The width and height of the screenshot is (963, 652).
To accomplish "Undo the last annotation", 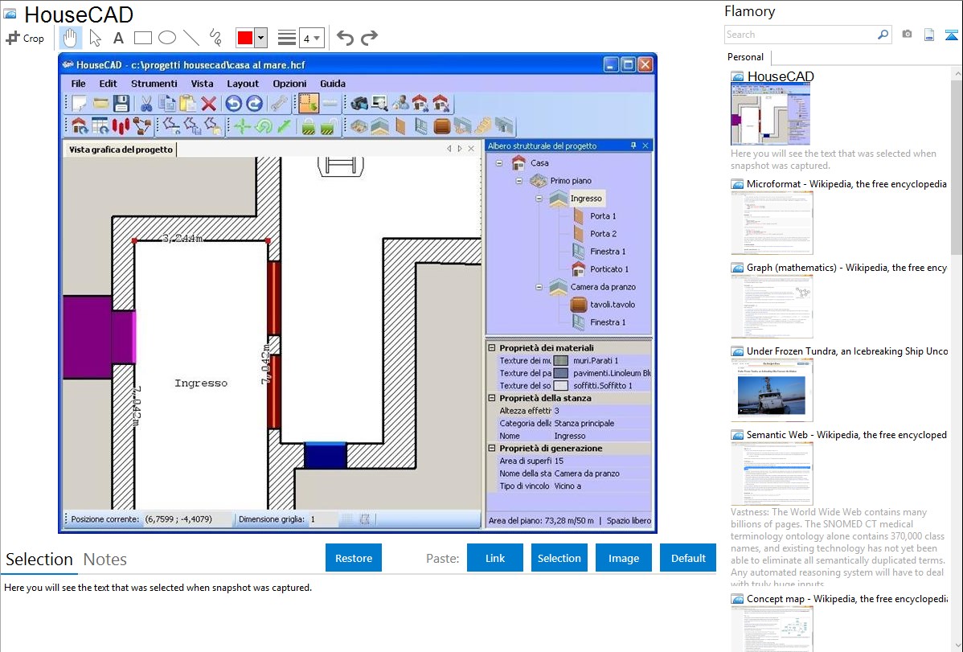I will (345, 38).
